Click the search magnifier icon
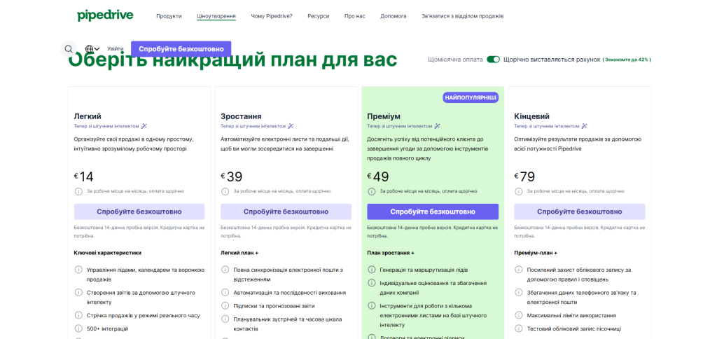 (x=69, y=49)
